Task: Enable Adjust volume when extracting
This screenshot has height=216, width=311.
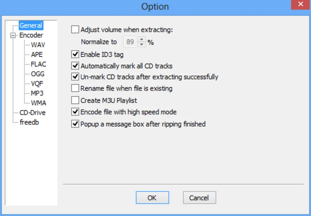Action: [75, 30]
